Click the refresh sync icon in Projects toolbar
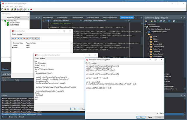The image size is (187, 120). (158, 21)
